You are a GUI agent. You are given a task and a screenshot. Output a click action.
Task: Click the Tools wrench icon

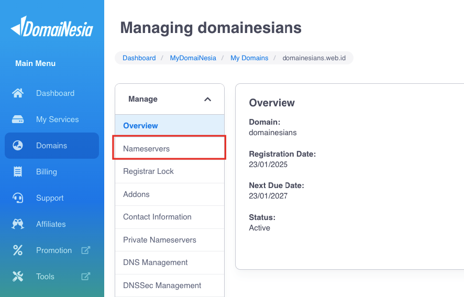click(18, 276)
